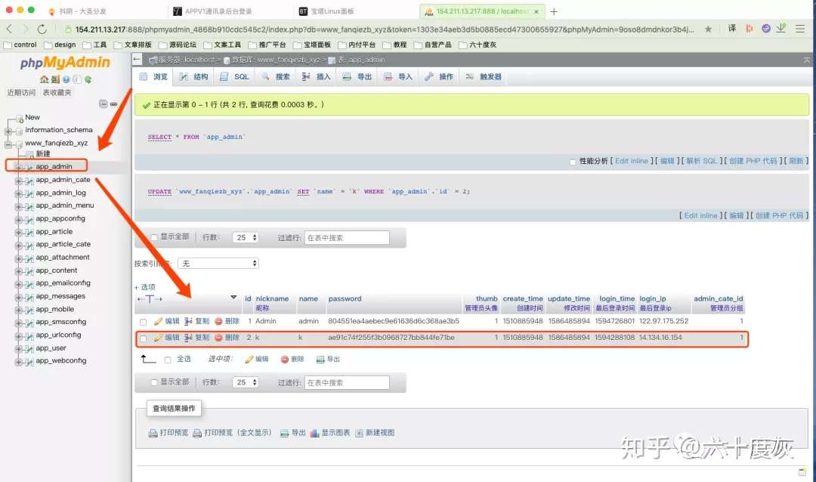The width and height of the screenshot is (816, 482).
Task: Select the app_webconfig table in tree
Action: 61,360
